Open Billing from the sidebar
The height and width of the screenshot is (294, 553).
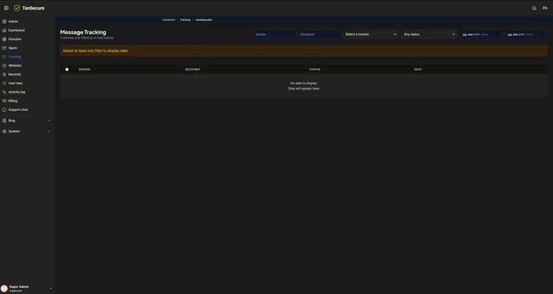[x=13, y=101]
